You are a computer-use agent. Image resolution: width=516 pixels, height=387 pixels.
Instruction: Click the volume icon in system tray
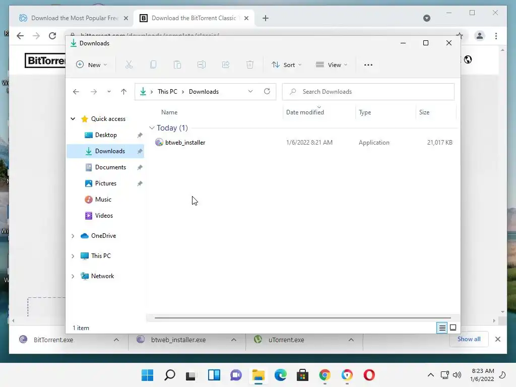click(x=457, y=375)
